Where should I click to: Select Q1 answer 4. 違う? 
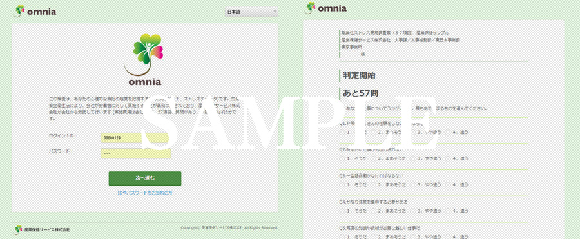click(x=457, y=132)
